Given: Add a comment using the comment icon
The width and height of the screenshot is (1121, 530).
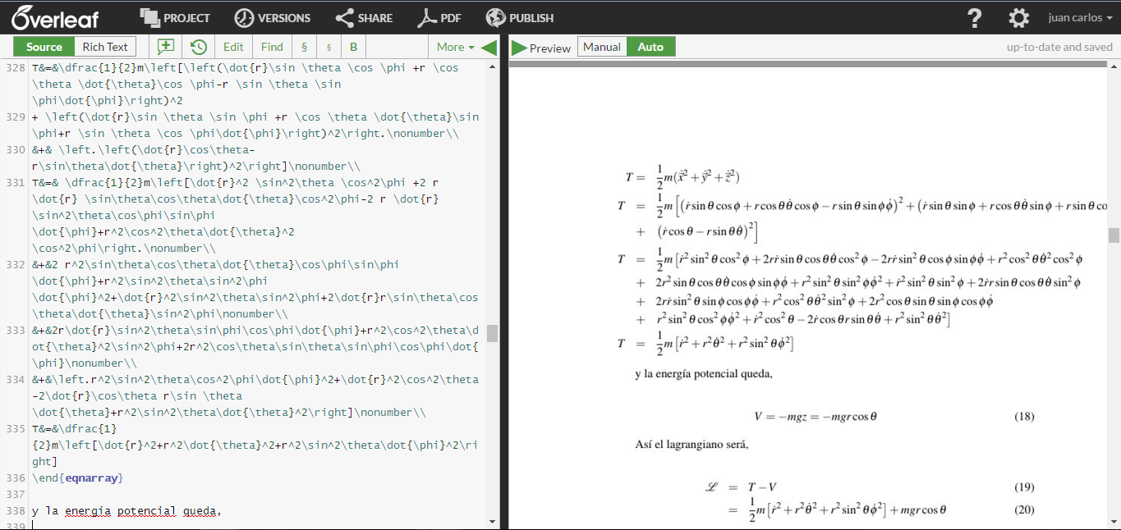Looking at the screenshot, I should pos(164,47).
